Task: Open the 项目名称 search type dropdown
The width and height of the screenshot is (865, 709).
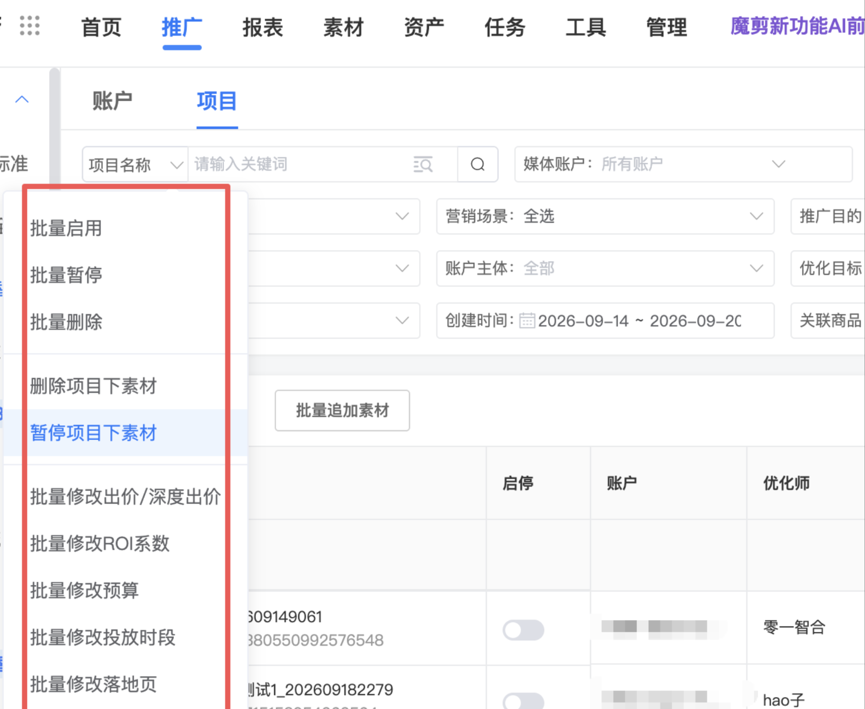Action: pos(135,164)
